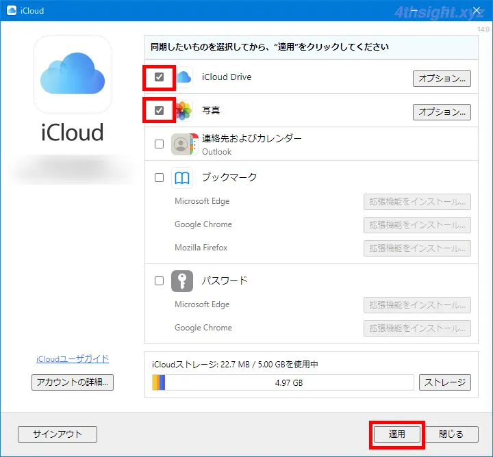The image size is (493, 457).
Task: Click the Passwords key icon
Action: [182, 281]
